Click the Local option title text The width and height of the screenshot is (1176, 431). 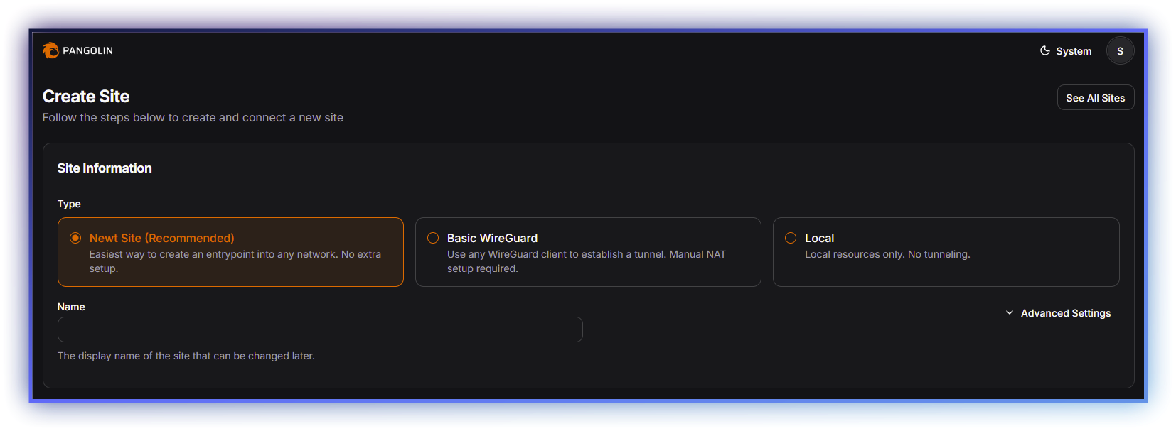tap(819, 238)
